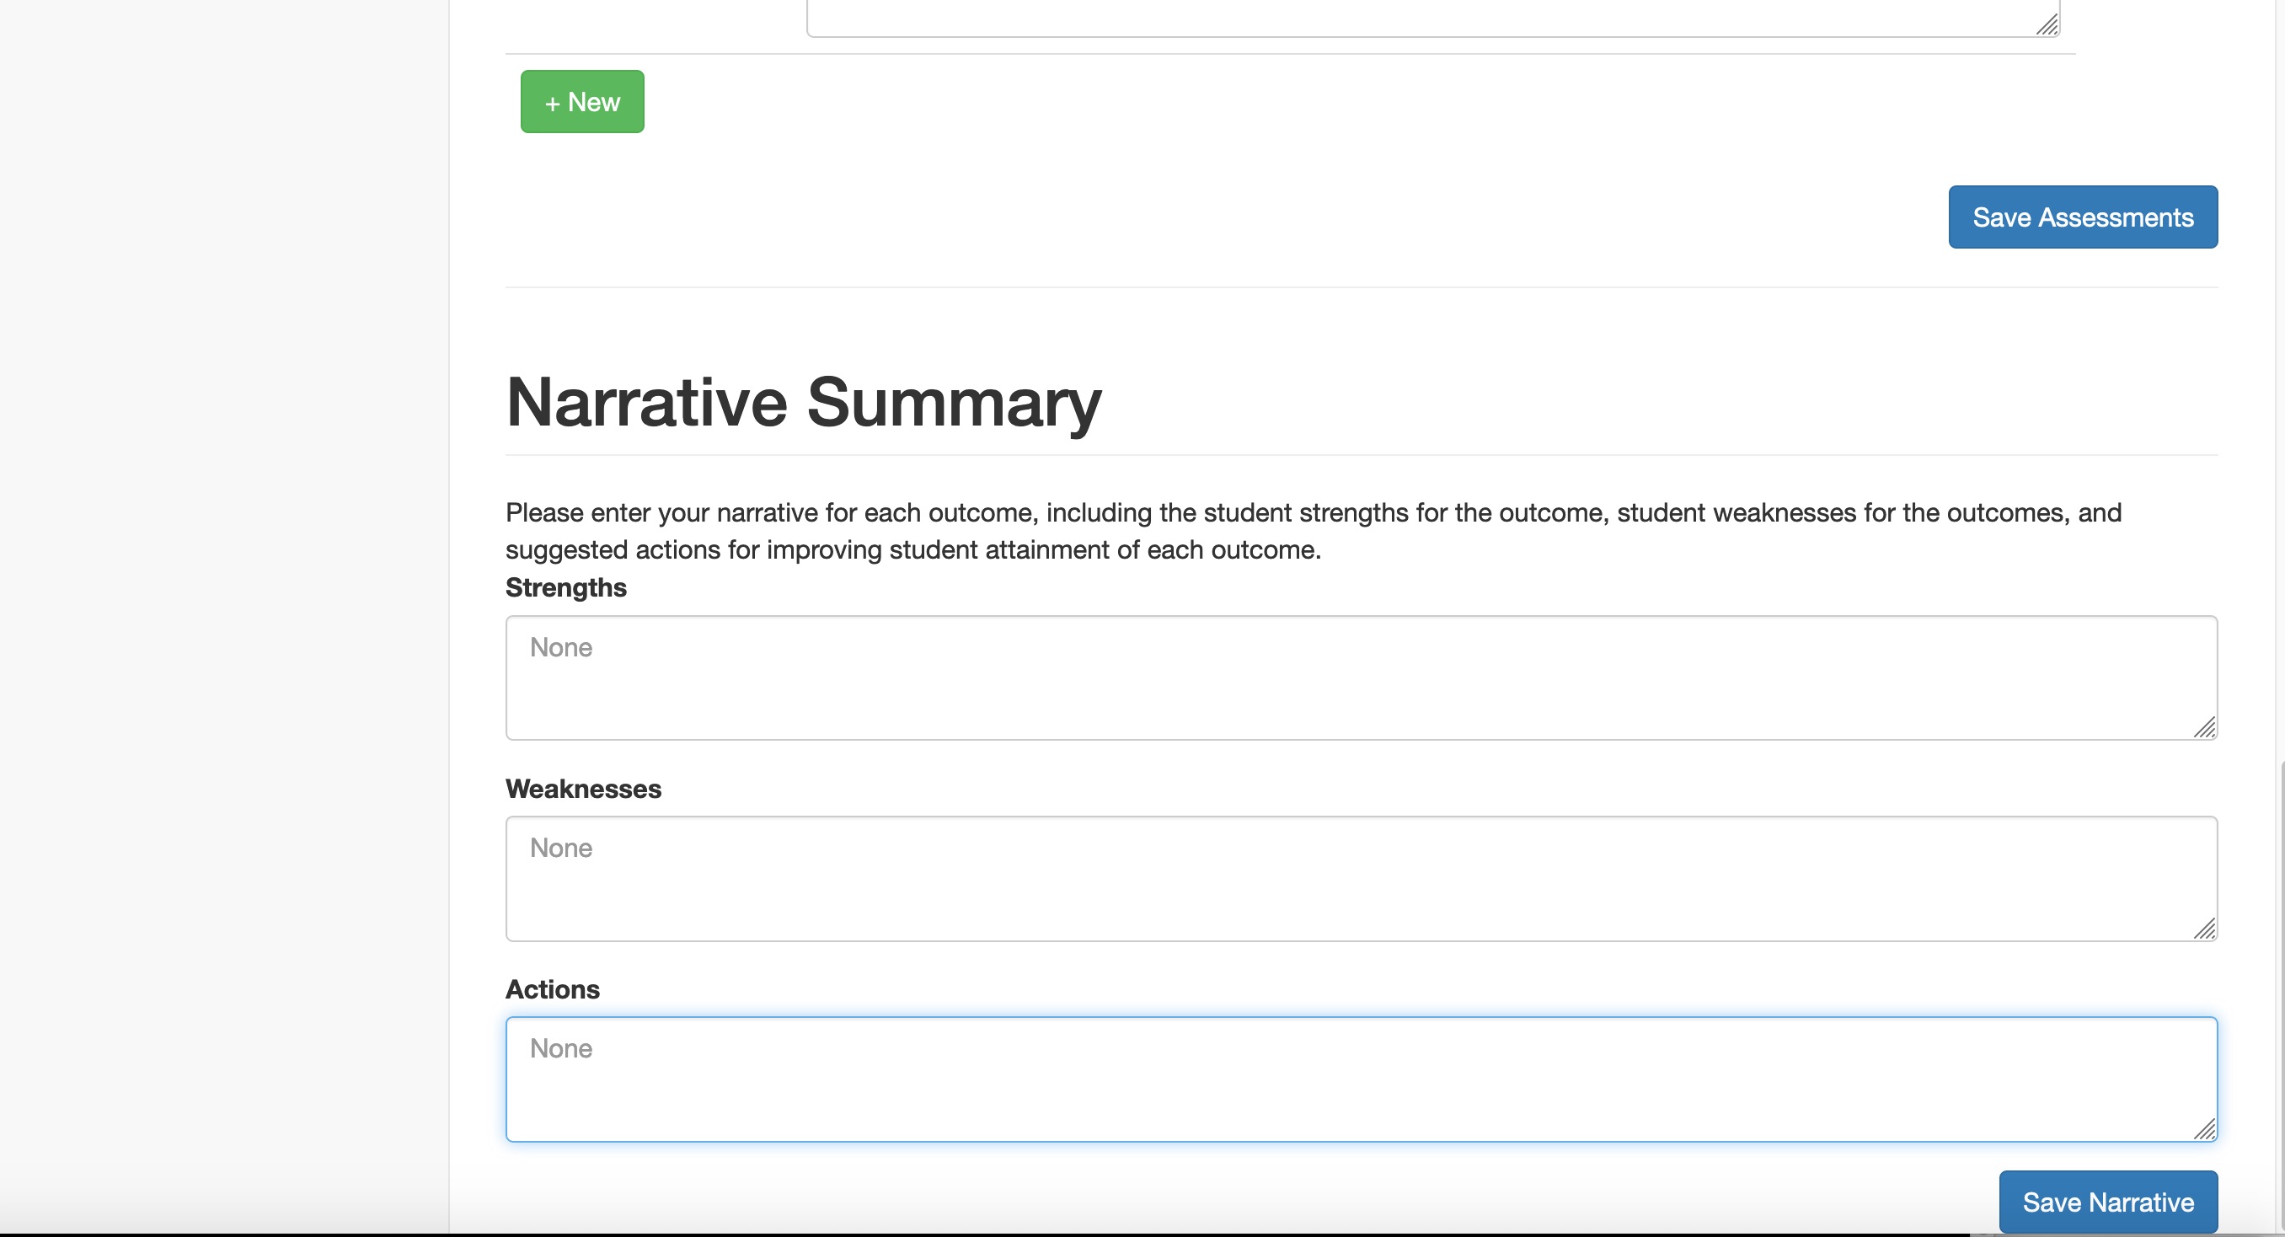The width and height of the screenshot is (2285, 1237).
Task: Click the partially visible textarea at top
Action: [x=1432, y=18]
